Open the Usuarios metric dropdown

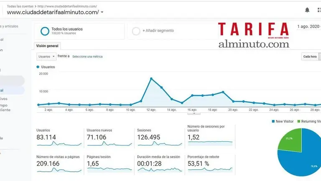(46, 57)
